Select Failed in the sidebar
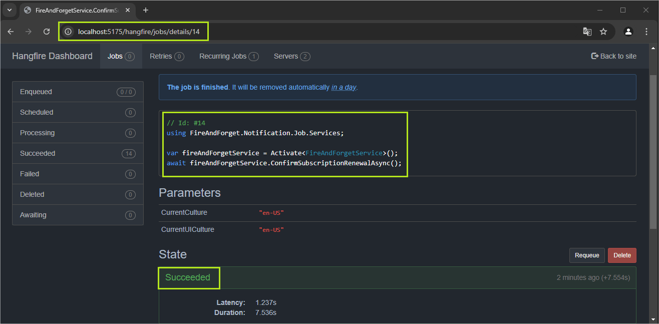Screen dimensions: 659x324 coord(78,174)
